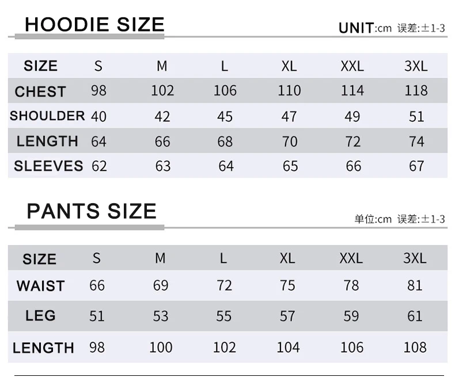Image resolution: width=455 pixels, height=377 pixels.
Task: Select hoodie sleeves value 65 for XL
Action: pos(290,166)
